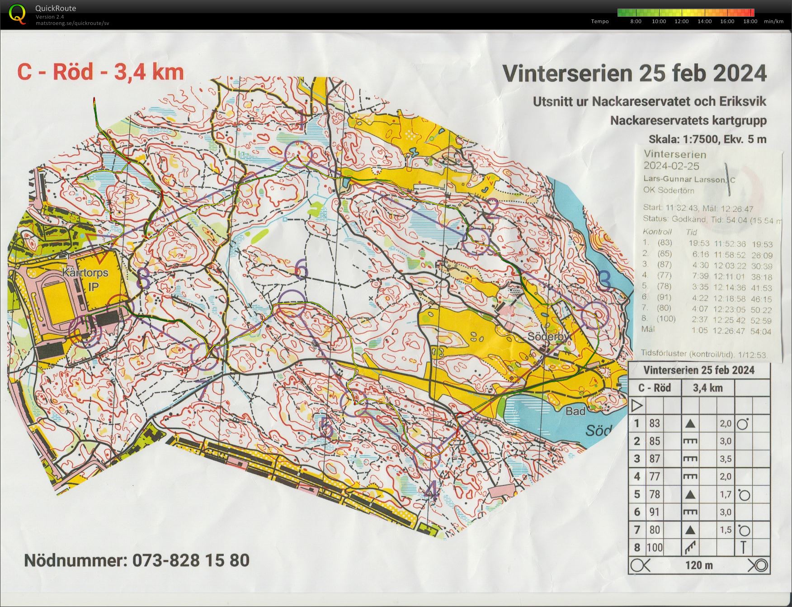
Task: Click the '120 m' finish distance cell
Action: coord(699,565)
